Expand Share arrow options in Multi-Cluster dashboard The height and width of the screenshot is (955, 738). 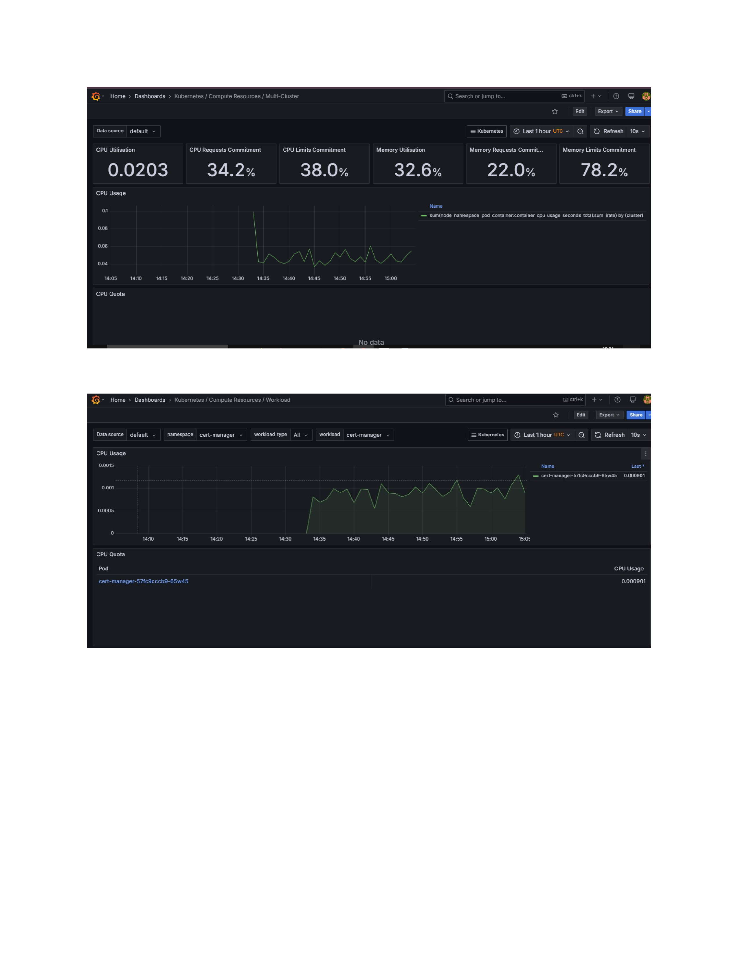pyautogui.click(x=648, y=111)
